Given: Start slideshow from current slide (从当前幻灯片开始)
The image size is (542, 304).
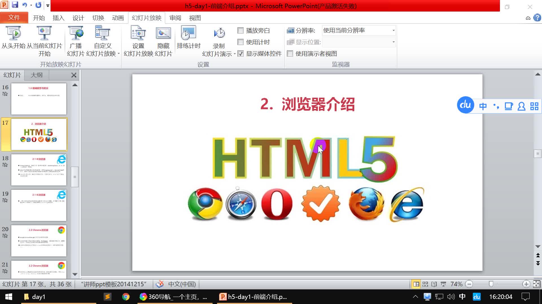Looking at the screenshot, I should (x=44, y=41).
